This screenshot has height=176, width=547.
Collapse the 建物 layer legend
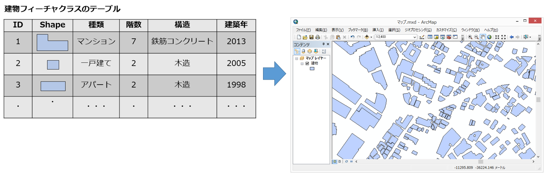302,64
